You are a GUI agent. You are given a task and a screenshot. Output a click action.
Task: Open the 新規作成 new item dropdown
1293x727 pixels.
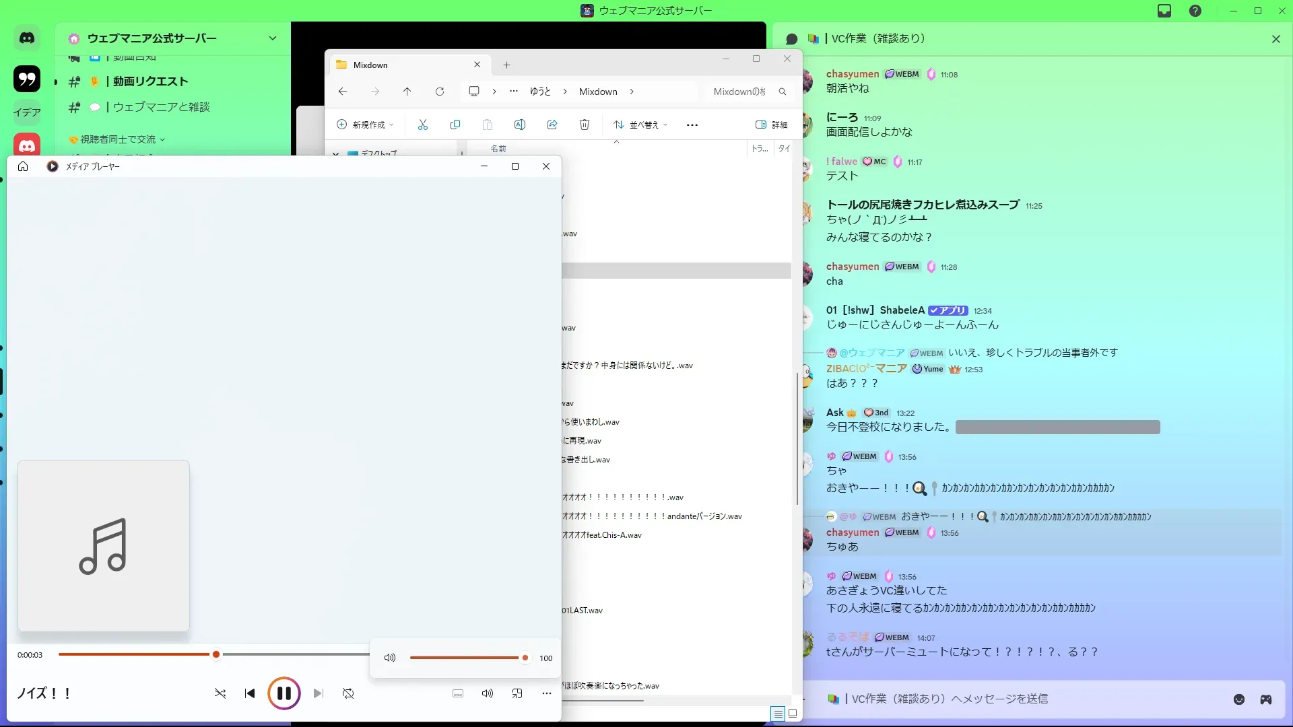(x=365, y=125)
